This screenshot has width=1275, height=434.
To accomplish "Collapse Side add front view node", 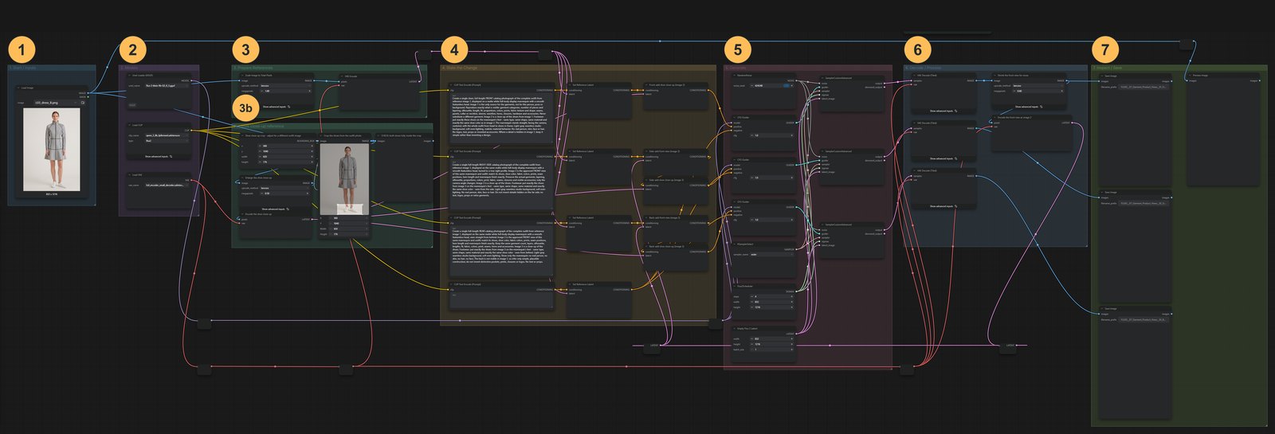I will coord(646,151).
